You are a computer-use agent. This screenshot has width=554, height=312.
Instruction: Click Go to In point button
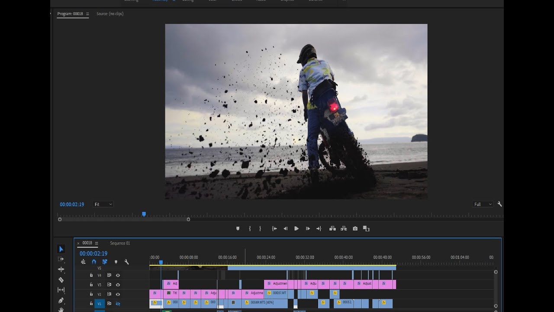pos(274,228)
